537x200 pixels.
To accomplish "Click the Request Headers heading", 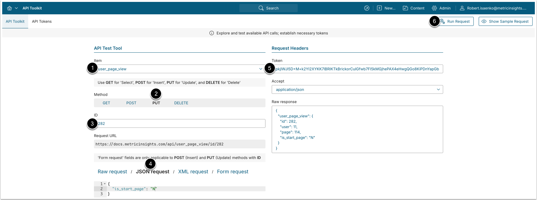I will click(x=290, y=48).
